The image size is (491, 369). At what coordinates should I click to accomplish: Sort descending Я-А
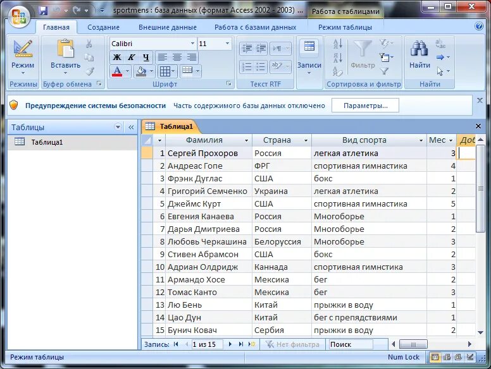[x=338, y=58]
